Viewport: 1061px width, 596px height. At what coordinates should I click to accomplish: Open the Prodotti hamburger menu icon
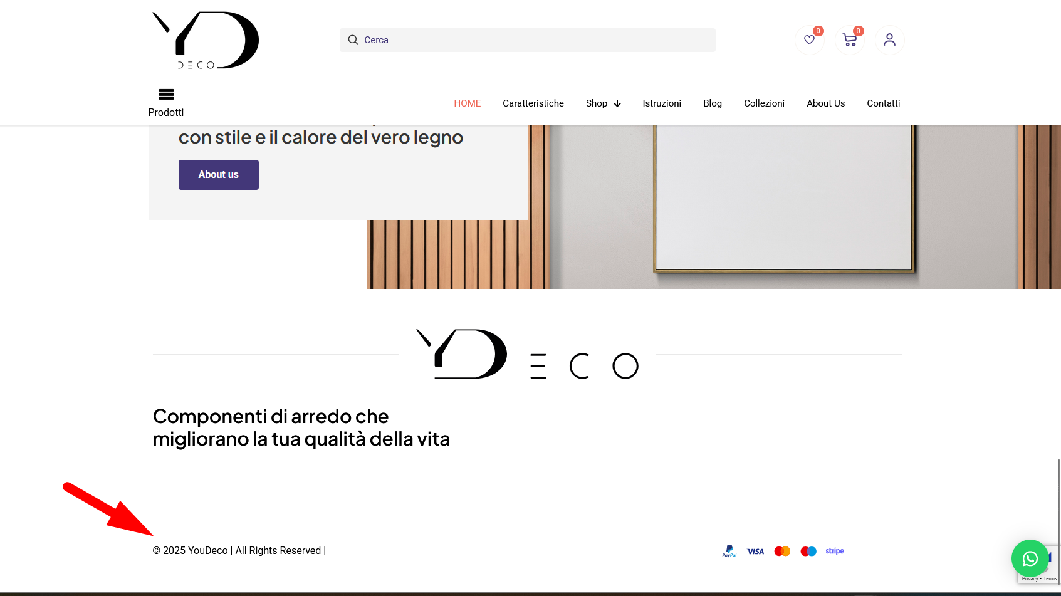click(x=166, y=95)
